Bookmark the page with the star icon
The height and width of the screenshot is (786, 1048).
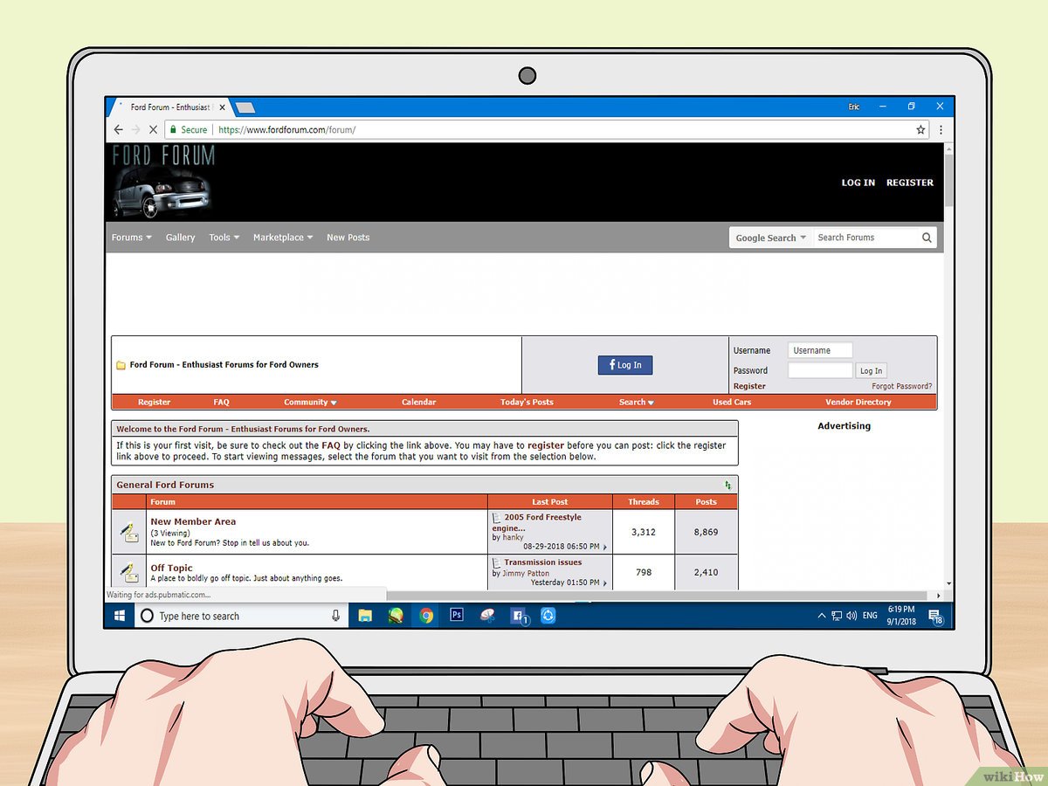point(920,129)
